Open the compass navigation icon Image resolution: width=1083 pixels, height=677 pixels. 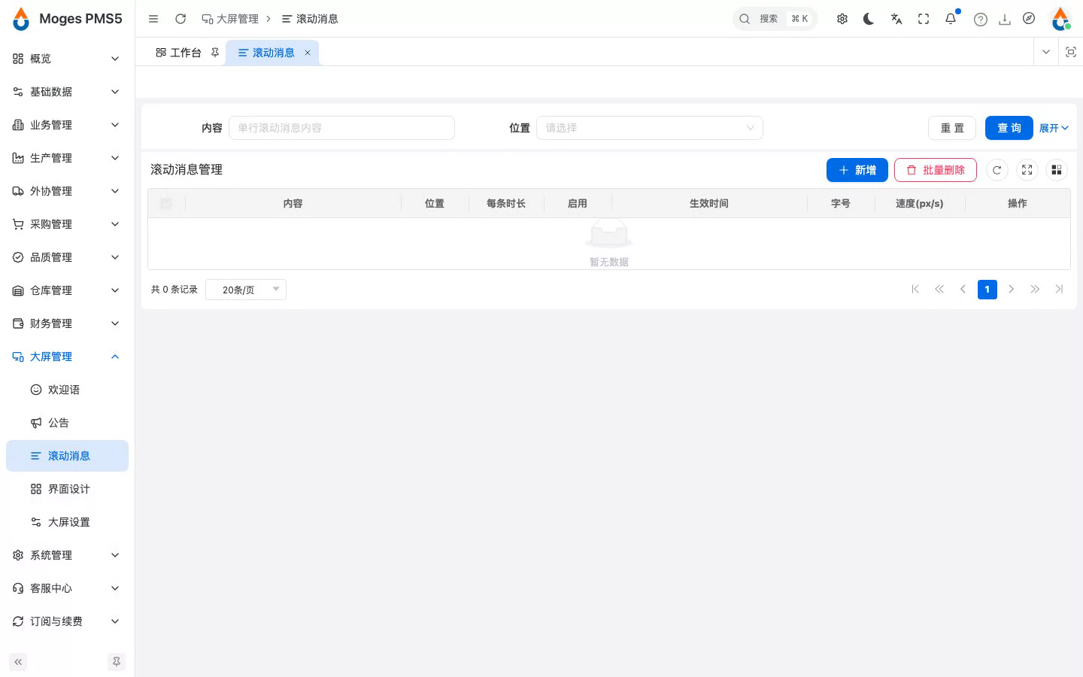tap(1029, 19)
